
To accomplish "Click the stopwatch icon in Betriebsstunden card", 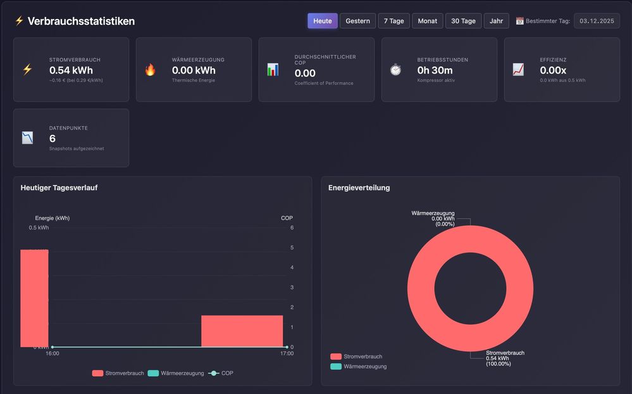I will pos(395,70).
